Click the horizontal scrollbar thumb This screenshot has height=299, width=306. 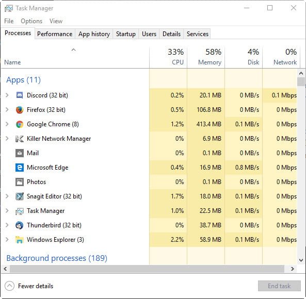click(147, 269)
